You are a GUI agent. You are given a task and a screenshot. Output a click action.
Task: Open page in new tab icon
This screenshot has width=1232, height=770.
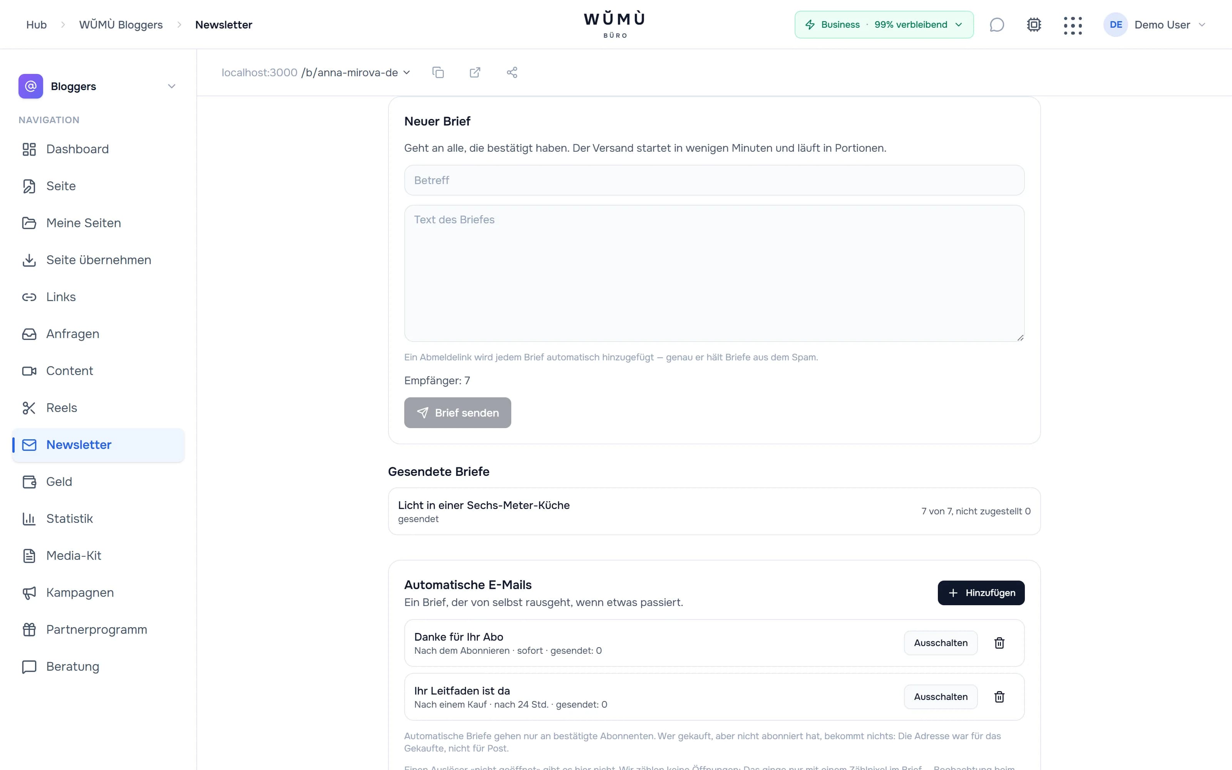tap(475, 72)
